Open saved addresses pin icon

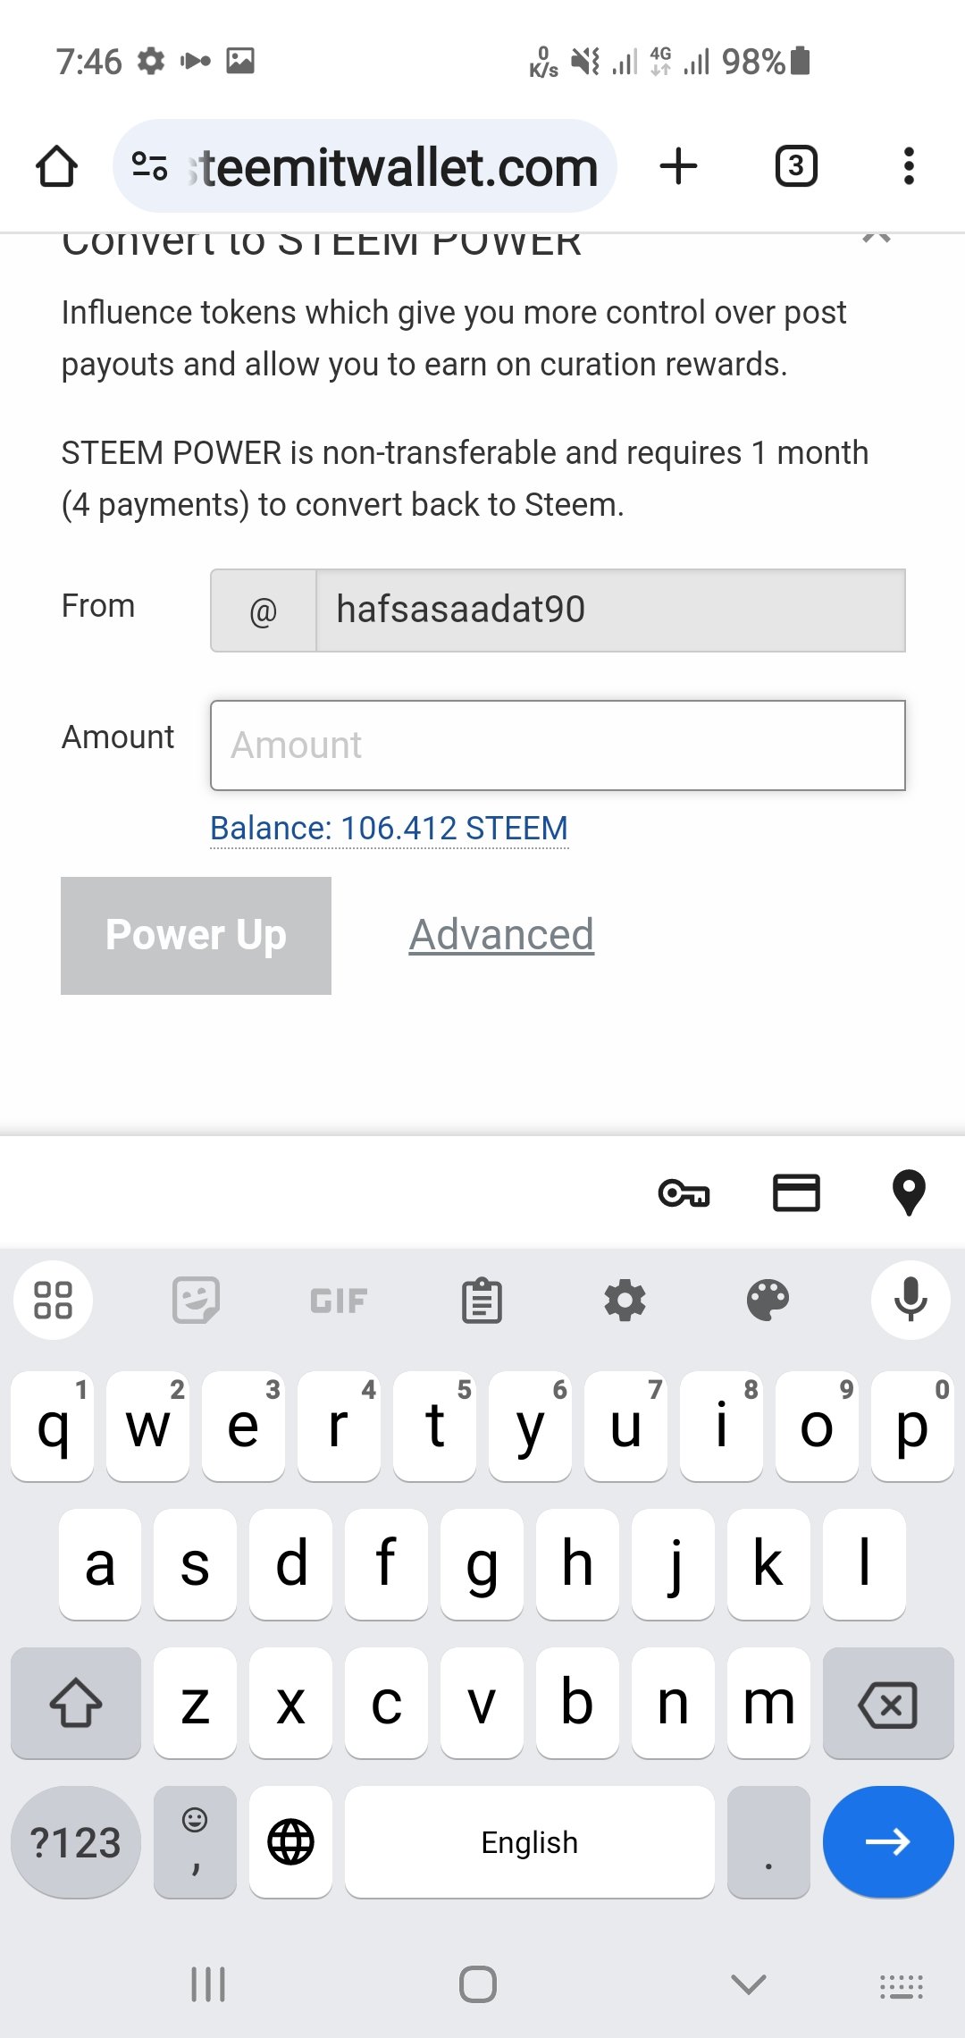[909, 1193]
